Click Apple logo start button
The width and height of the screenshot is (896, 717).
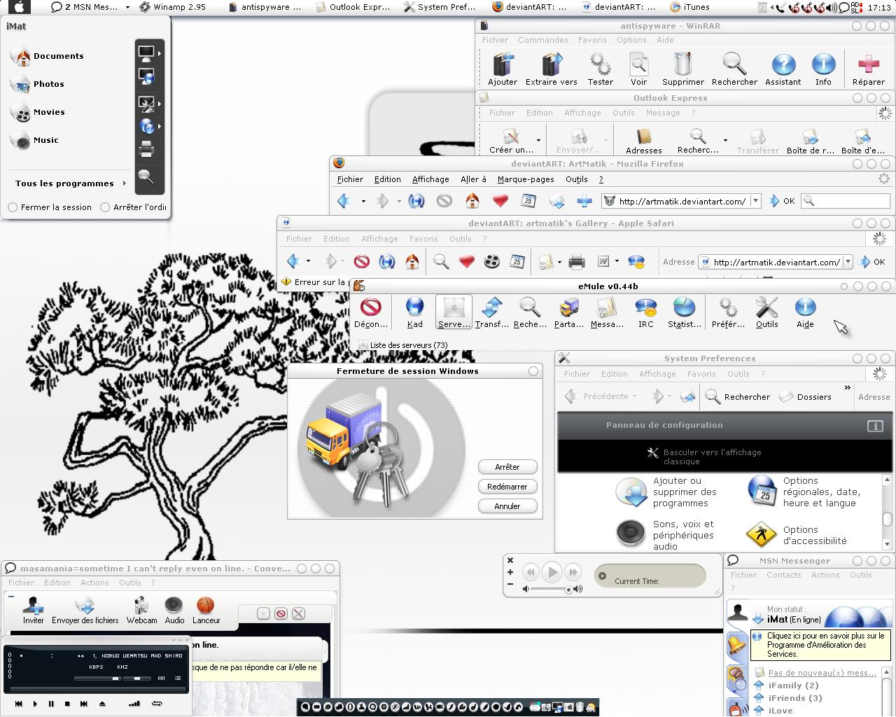pyautogui.click(x=19, y=7)
